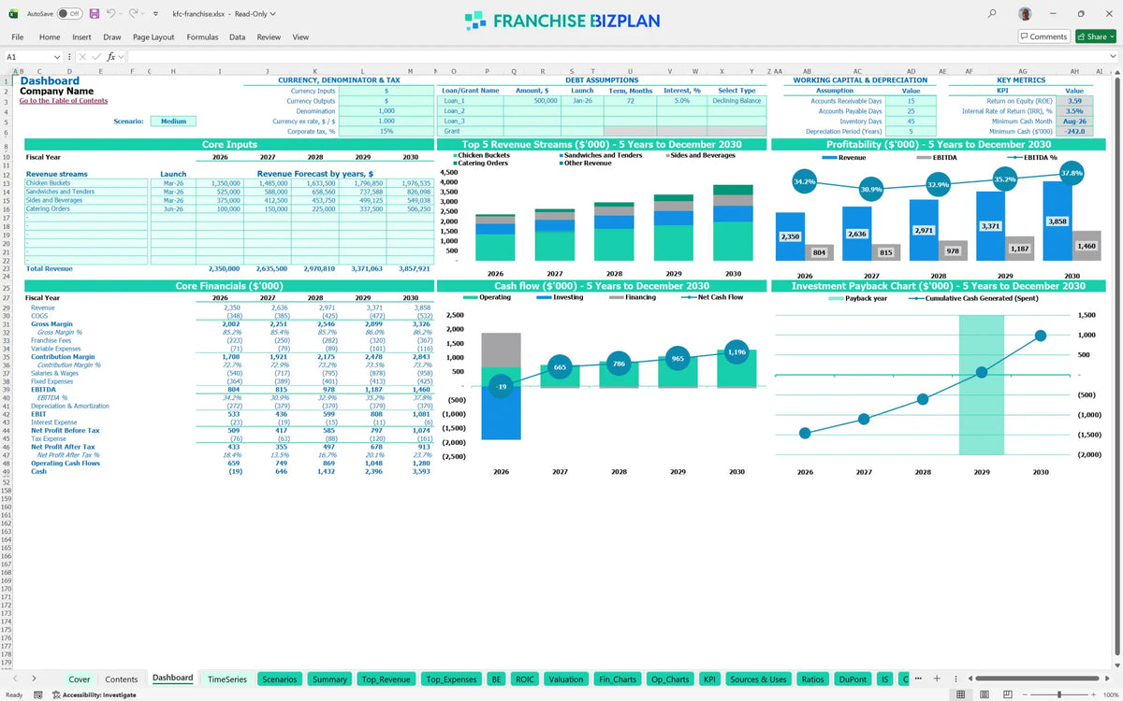Click the 2030 Profitability EBITDA % bubble 37.8%
Image resolution: width=1123 pixels, height=701 pixels.
(x=1072, y=174)
